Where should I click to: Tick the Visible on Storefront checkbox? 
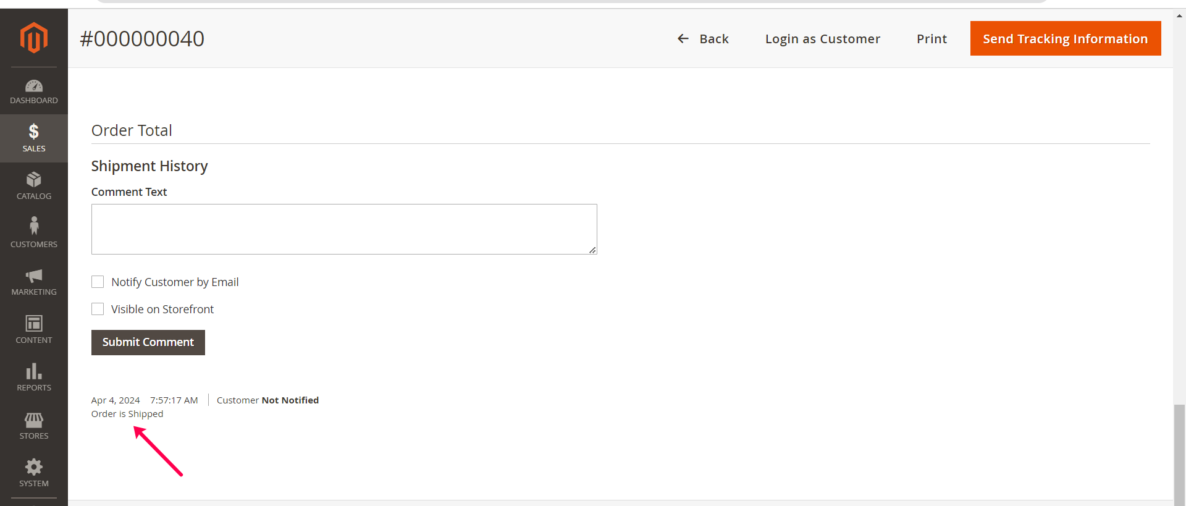[98, 309]
